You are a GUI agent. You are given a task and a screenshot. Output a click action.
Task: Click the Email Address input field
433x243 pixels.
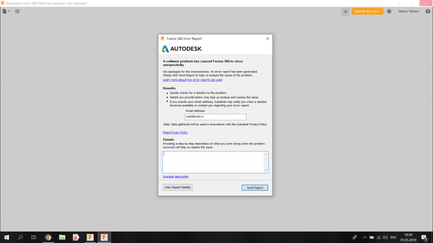(215, 117)
